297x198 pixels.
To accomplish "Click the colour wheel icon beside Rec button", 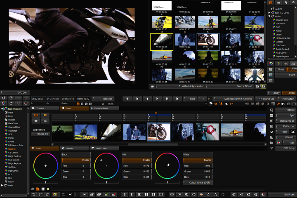I will (x=271, y=64).
